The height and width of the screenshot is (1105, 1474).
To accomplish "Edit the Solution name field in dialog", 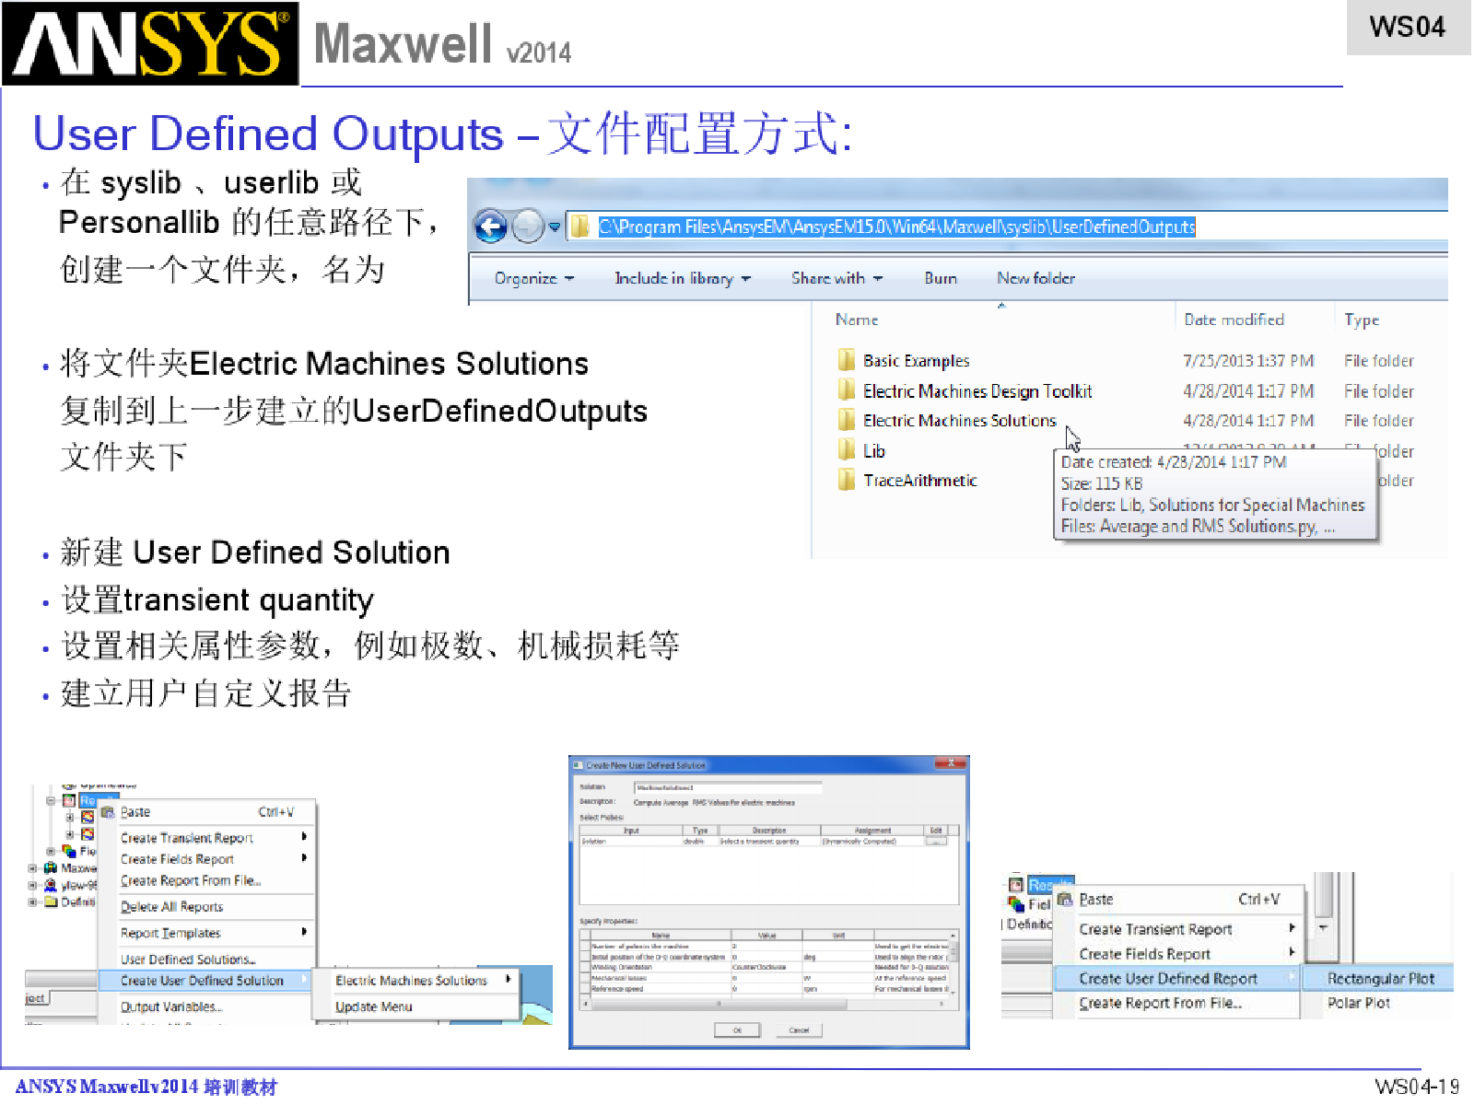I will (x=728, y=787).
